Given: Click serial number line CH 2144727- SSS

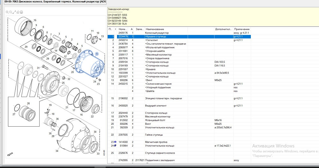Looking at the screenshot, I should click(117, 15).
